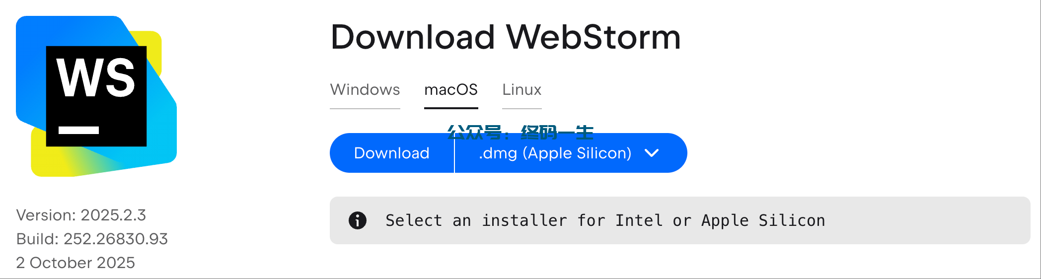The width and height of the screenshot is (1041, 279).
Task: Click the 2 October 2025 release date
Action: [x=75, y=263]
